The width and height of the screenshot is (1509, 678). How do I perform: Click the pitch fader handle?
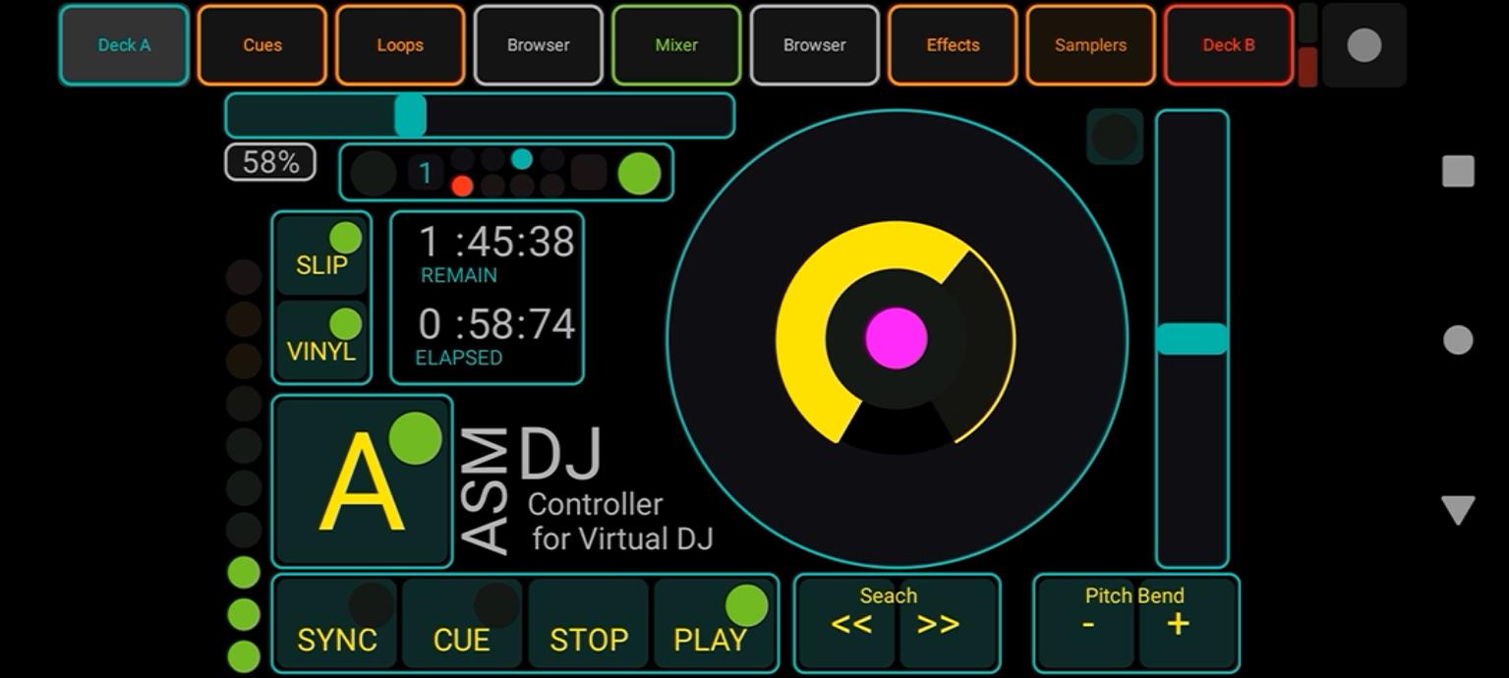click(x=1191, y=337)
